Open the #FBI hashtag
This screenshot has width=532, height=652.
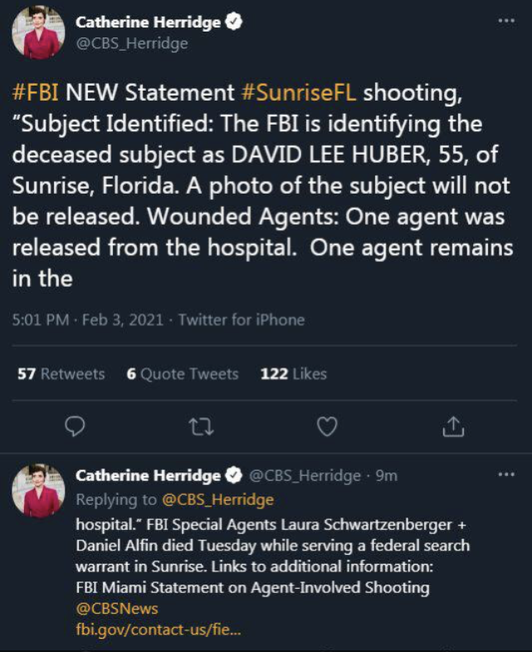(35, 91)
